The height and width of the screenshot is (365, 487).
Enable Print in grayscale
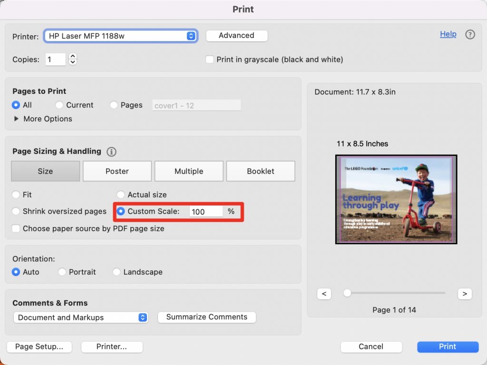(209, 59)
